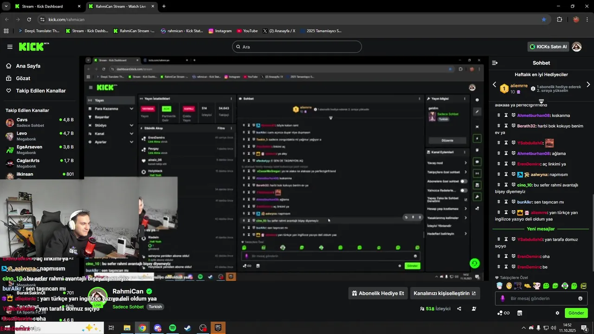The width and height of the screenshot is (594, 334).
Task: Click the shield icon beside burAlkr's message
Action: (514, 202)
